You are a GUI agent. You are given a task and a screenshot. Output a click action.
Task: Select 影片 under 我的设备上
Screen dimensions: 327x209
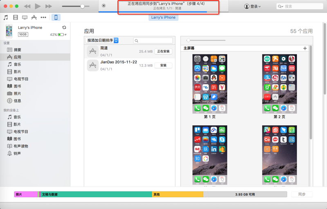click(35, 124)
